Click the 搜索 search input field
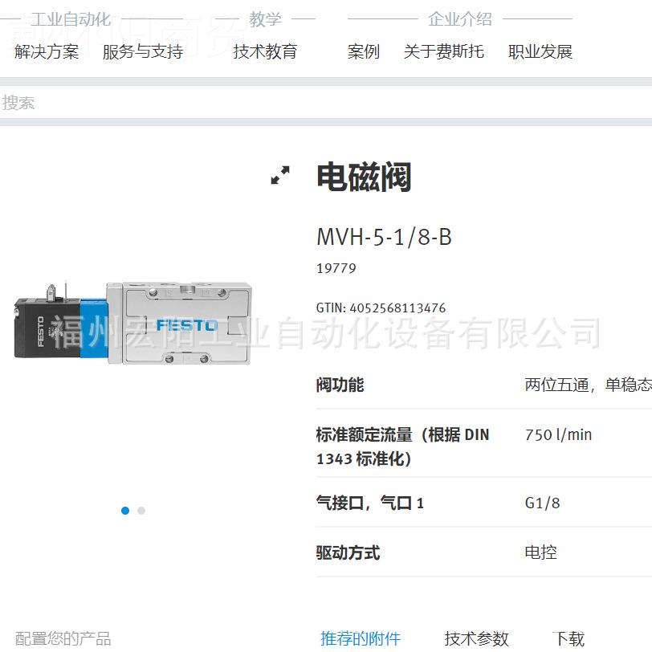 click(326, 102)
